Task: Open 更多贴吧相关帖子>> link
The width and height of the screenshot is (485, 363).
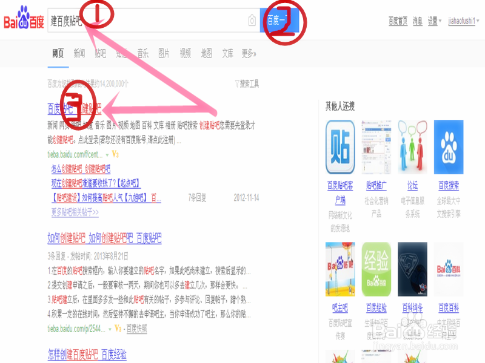Action: point(75,212)
